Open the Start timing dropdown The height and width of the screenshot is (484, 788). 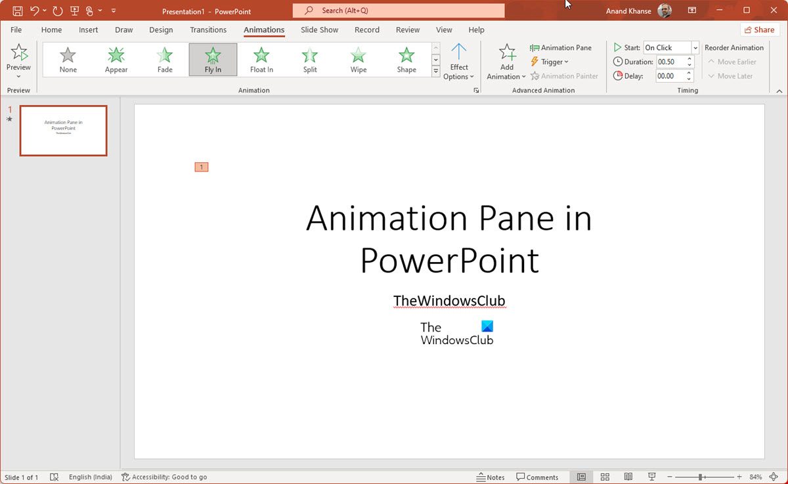(695, 48)
